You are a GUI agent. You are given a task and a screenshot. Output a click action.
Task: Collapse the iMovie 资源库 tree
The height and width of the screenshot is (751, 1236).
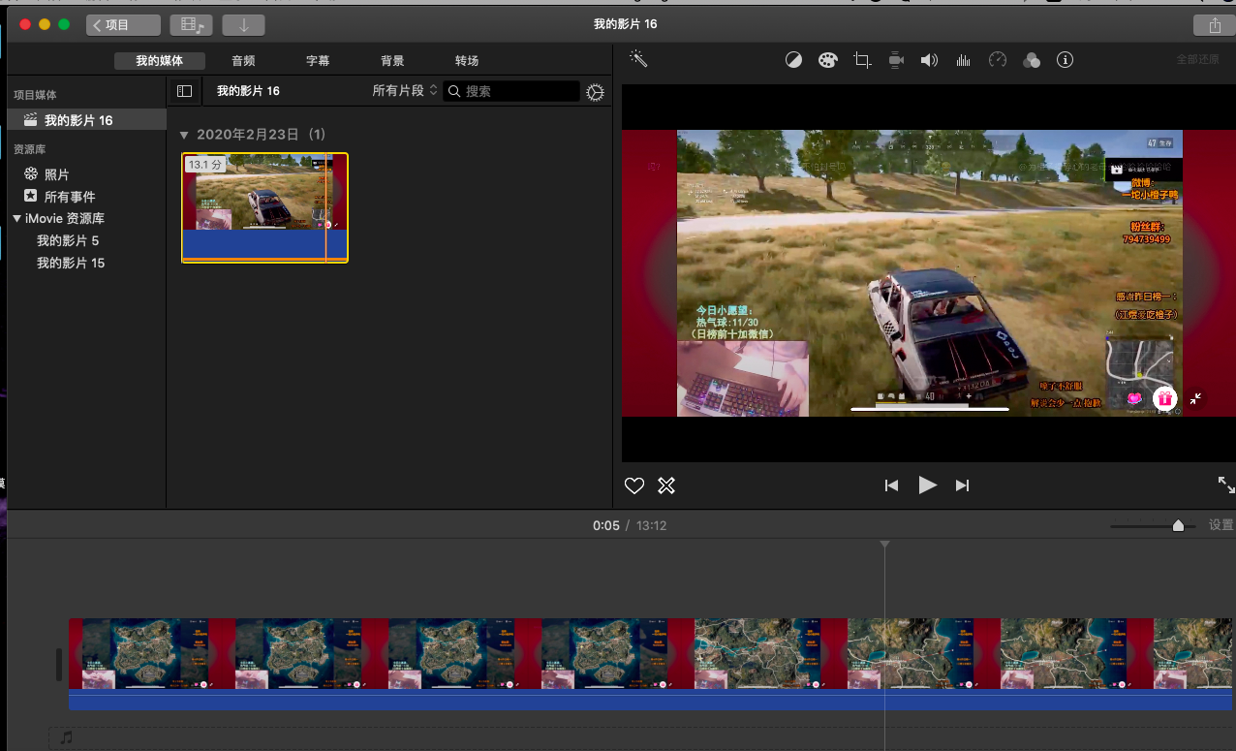17,219
